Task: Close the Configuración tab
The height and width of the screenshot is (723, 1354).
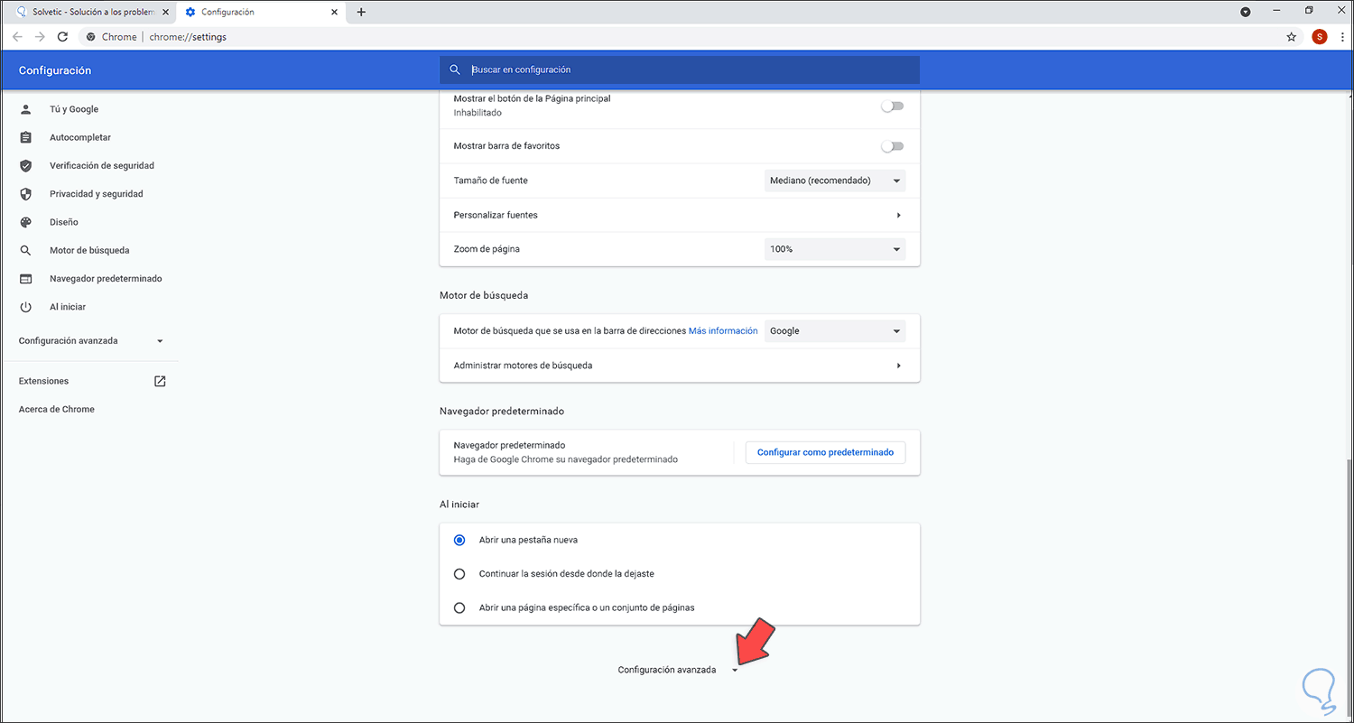Action: click(x=335, y=12)
